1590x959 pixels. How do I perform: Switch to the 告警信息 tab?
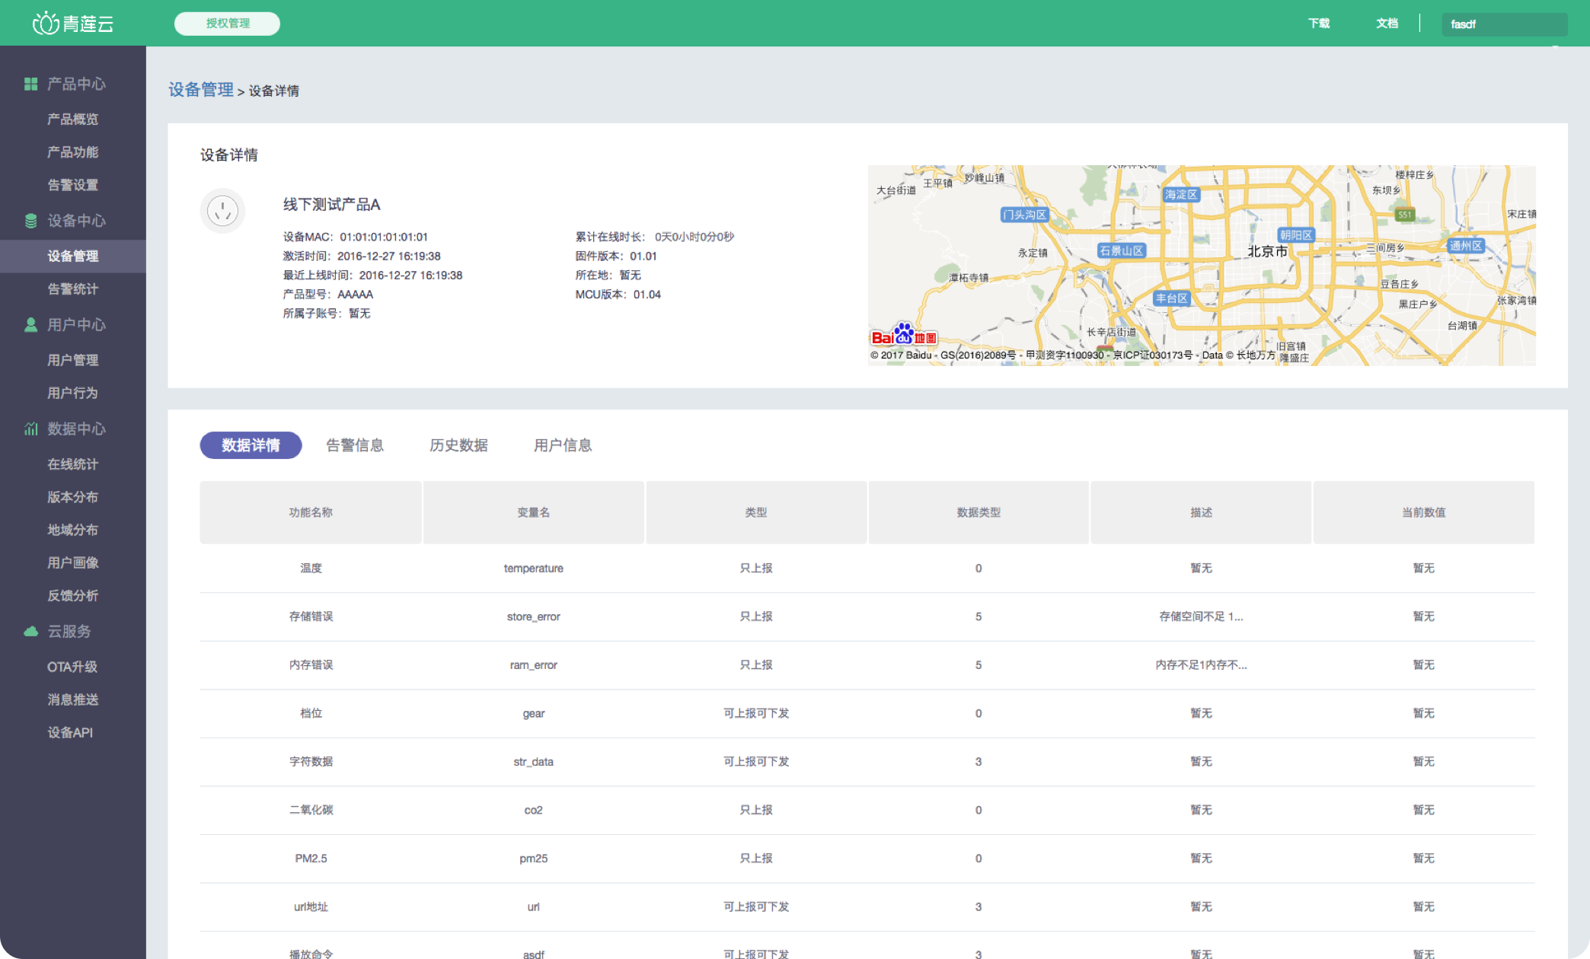pyautogui.click(x=355, y=445)
